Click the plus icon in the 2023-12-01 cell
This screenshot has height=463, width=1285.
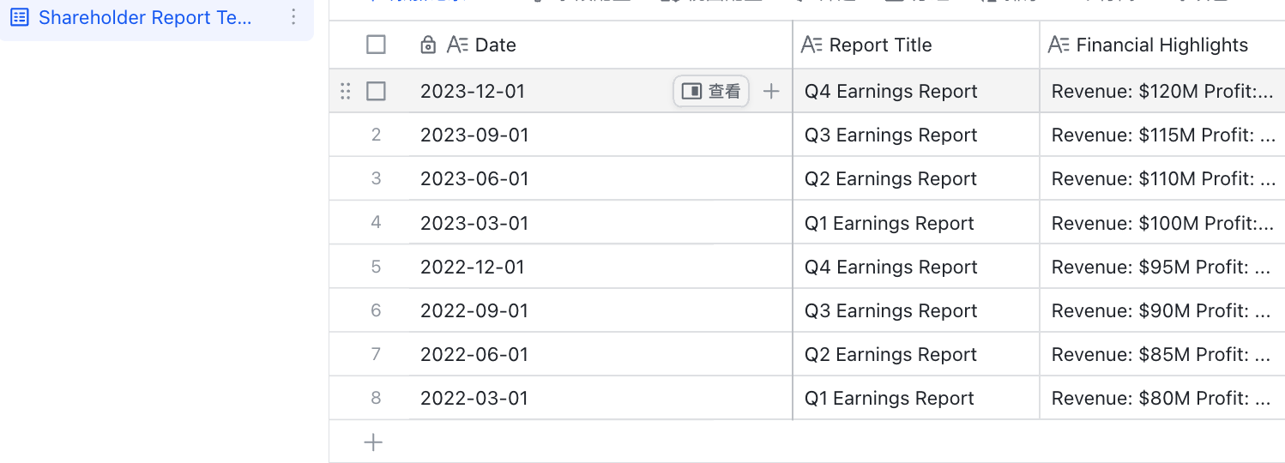(771, 91)
